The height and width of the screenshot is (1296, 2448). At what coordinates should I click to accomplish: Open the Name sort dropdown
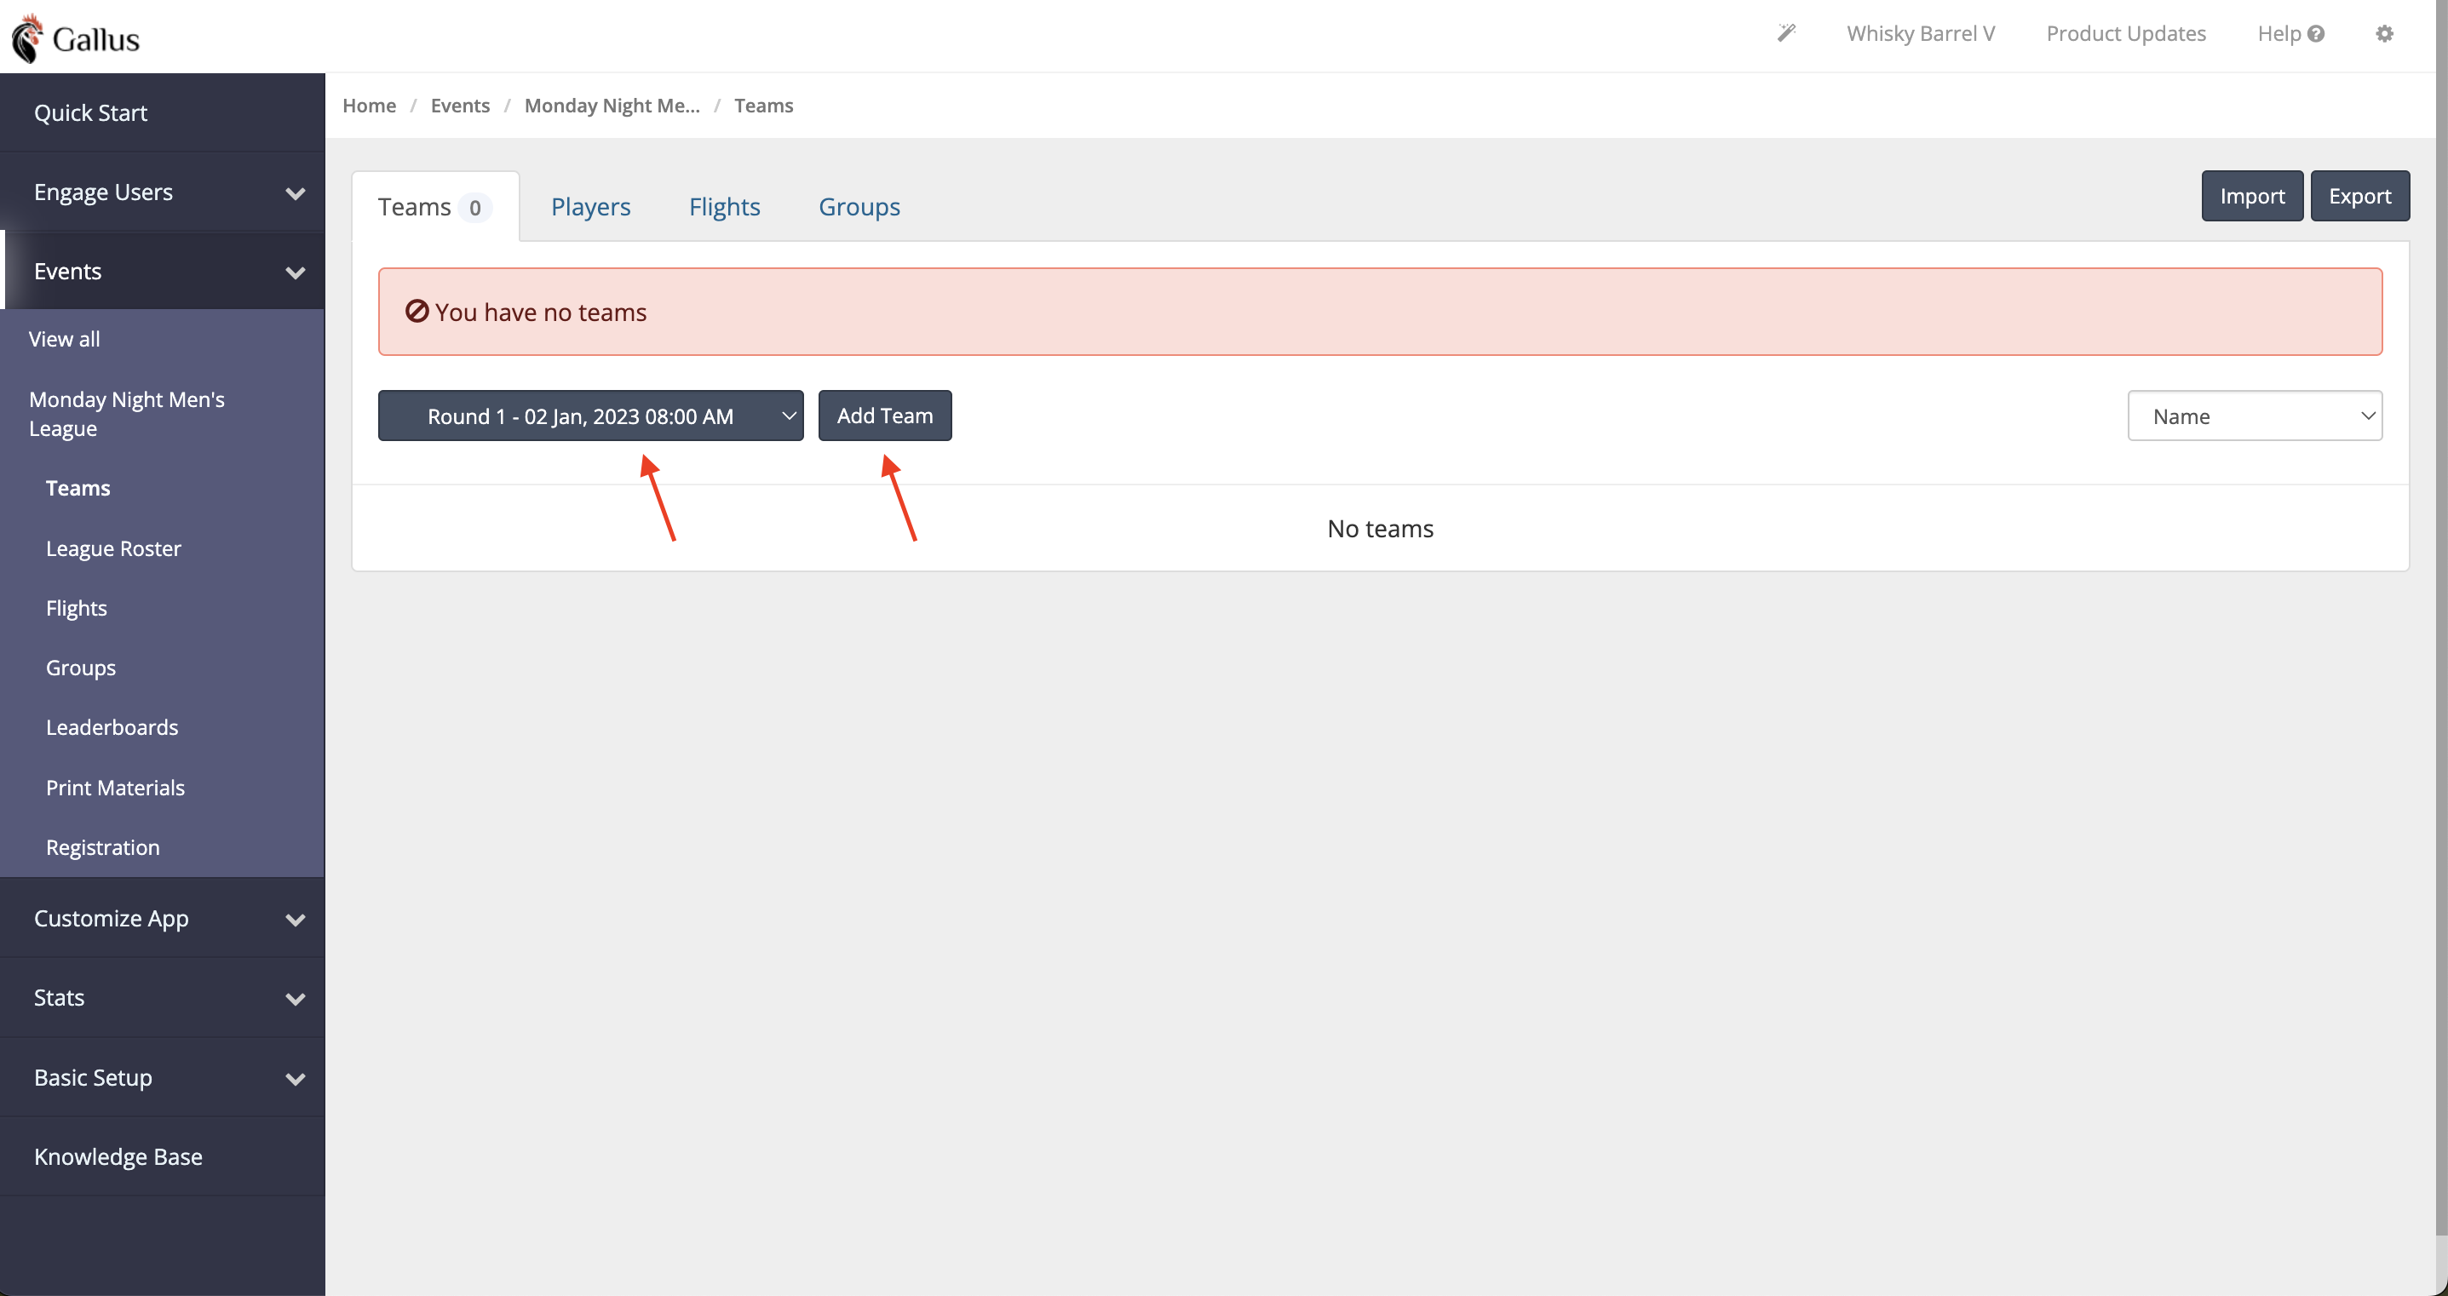tap(2254, 416)
